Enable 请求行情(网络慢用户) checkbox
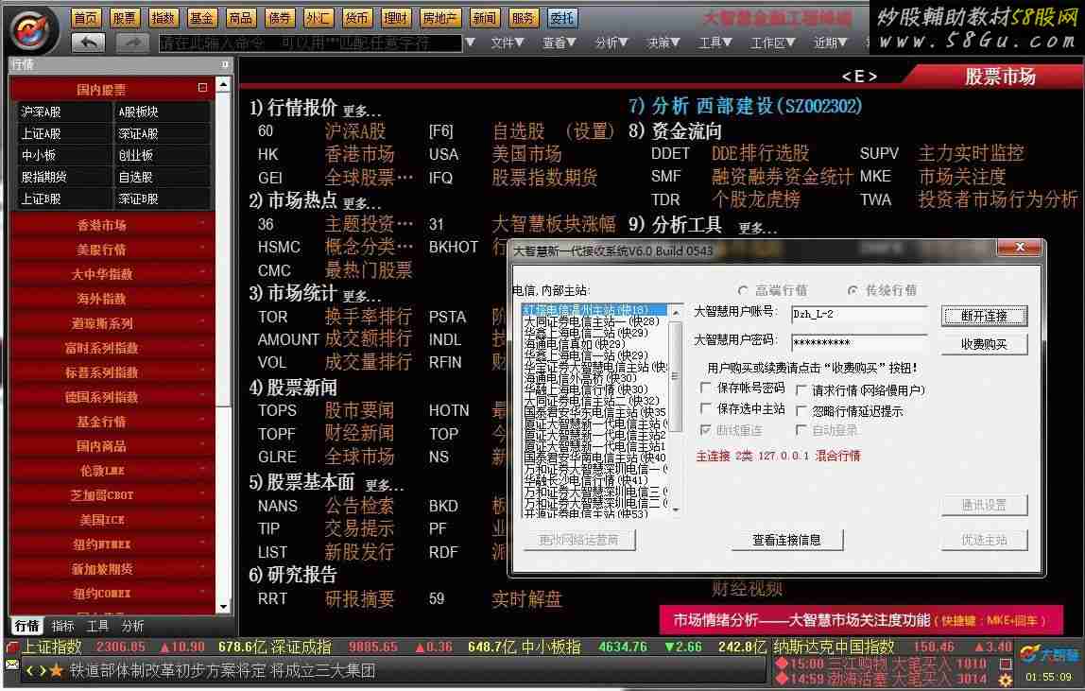Viewport: 1085px width, 691px height. coord(801,390)
